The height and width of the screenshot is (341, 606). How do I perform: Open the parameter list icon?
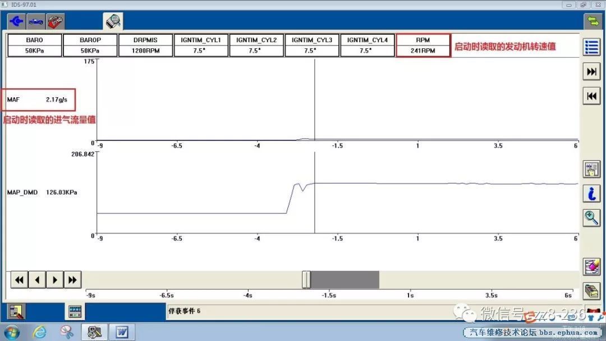coord(592,47)
